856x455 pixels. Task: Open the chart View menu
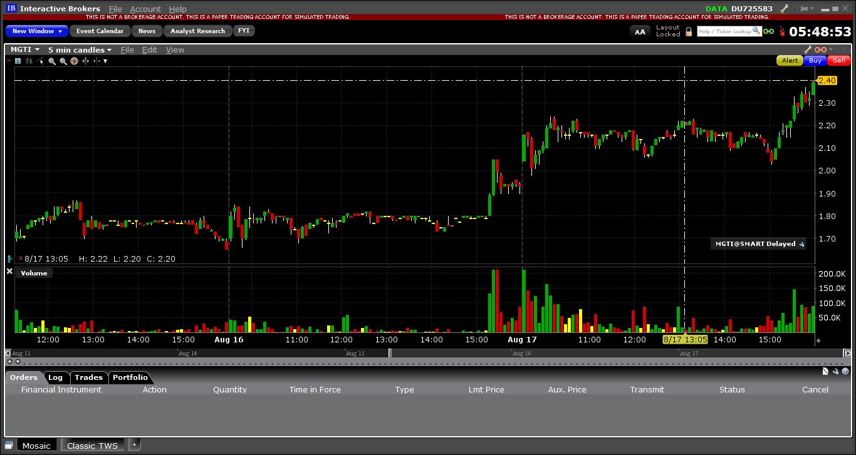point(175,49)
